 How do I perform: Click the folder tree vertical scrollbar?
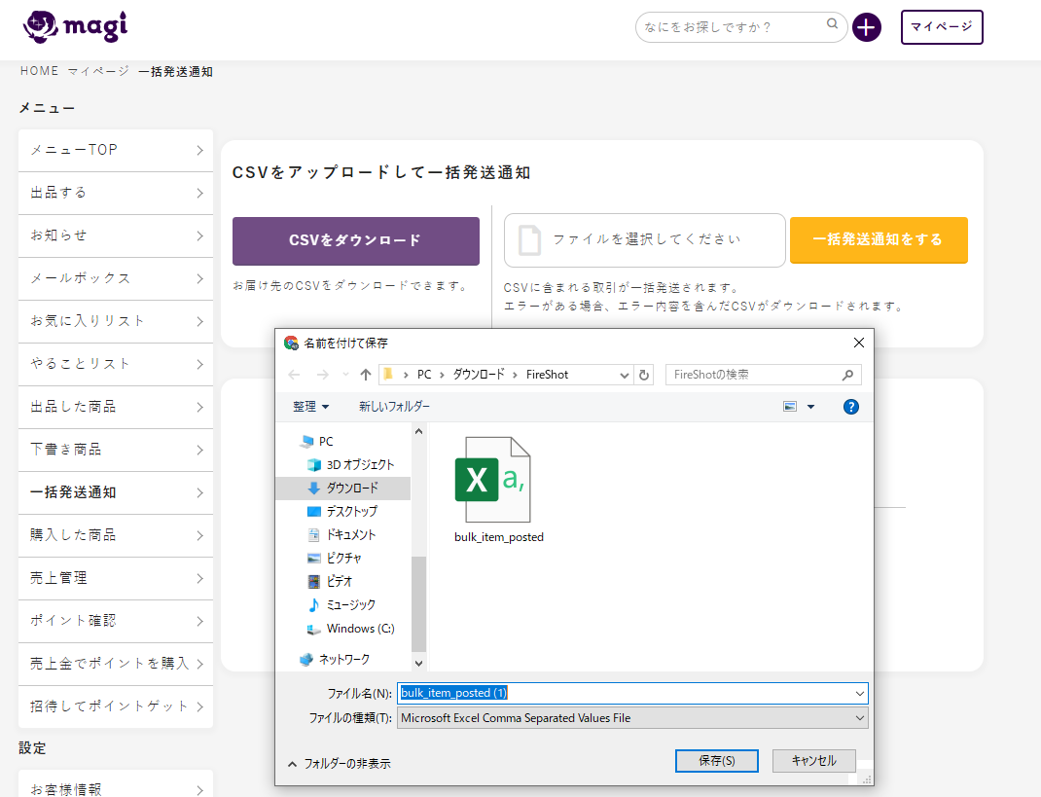pos(419,603)
